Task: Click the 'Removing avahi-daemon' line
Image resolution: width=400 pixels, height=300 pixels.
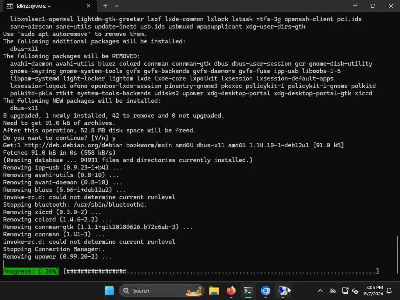Action: pos(62,182)
